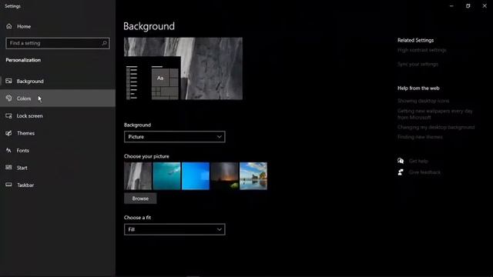Open the Colors settings page

tap(58, 98)
